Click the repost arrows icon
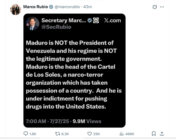Image resolution: width=176 pixels, height=139 pixels. [57, 134]
